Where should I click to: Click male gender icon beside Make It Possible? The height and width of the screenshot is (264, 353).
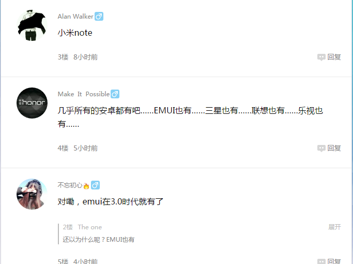(x=115, y=94)
